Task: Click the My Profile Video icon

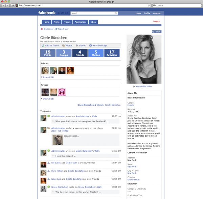Action: [134, 87]
